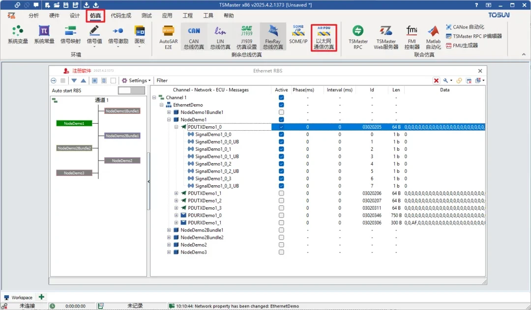This screenshot has width=531, height=310.
Task: Open the Settings dropdown in Ethernet RBS
Action: point(137,81)
